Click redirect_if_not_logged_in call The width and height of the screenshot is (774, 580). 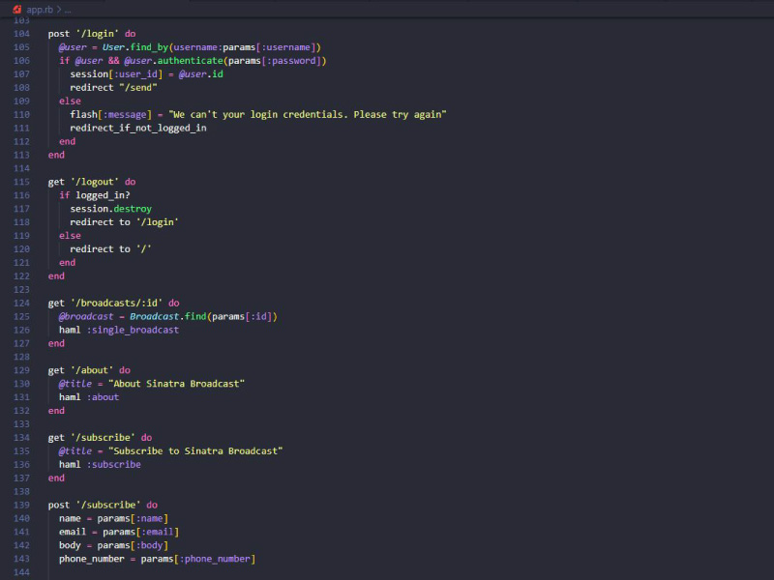coord(138,128)
